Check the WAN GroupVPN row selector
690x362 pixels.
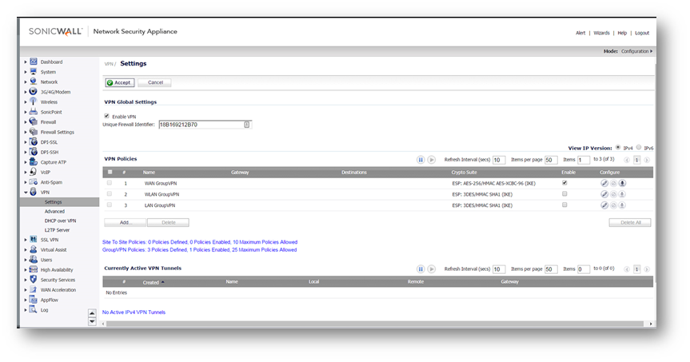coord(110,182)
